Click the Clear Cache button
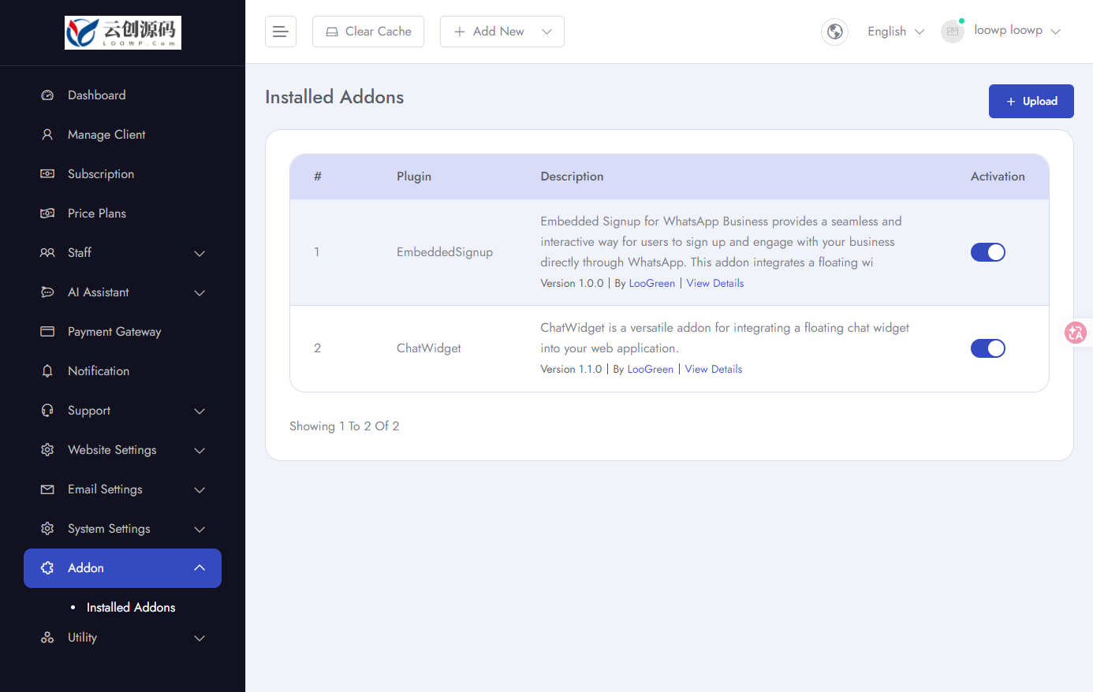Viewport: 1093px width, 692px height. (x=368, y=32)
